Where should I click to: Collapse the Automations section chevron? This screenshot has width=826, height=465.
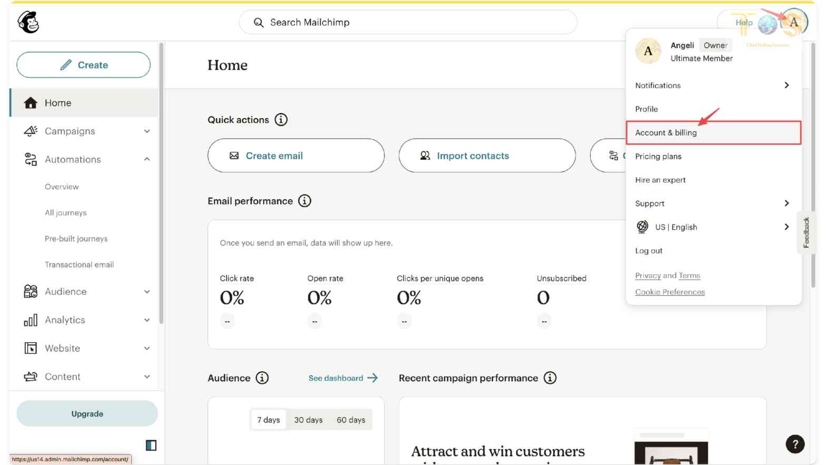(x=147, y=159)
